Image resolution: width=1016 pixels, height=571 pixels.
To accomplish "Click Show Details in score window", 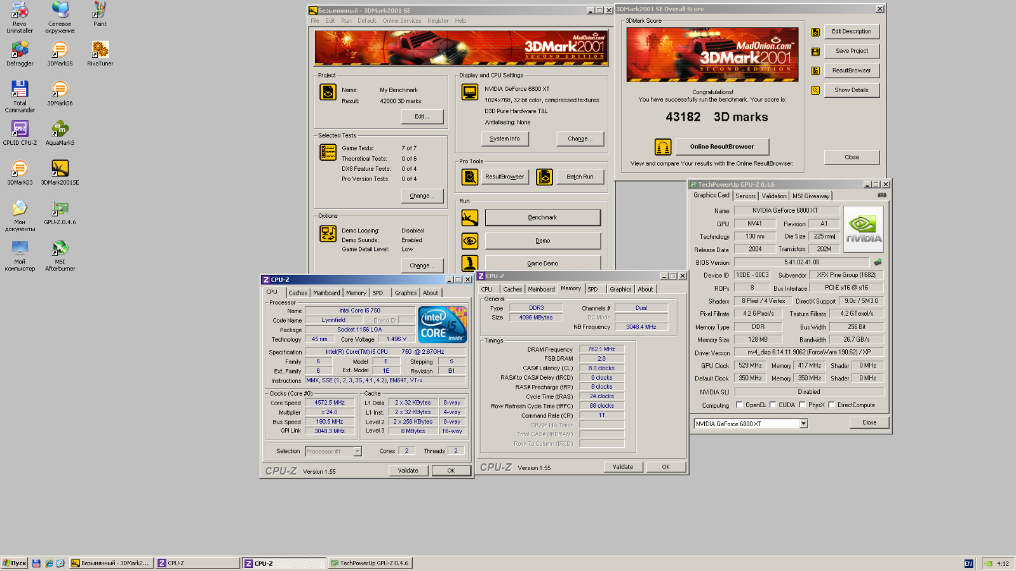I will point(852,90).
